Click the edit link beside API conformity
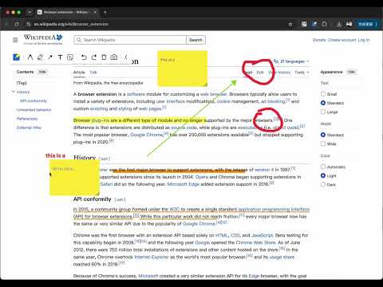Screen dimensions: 383x287 pos(120,199)
